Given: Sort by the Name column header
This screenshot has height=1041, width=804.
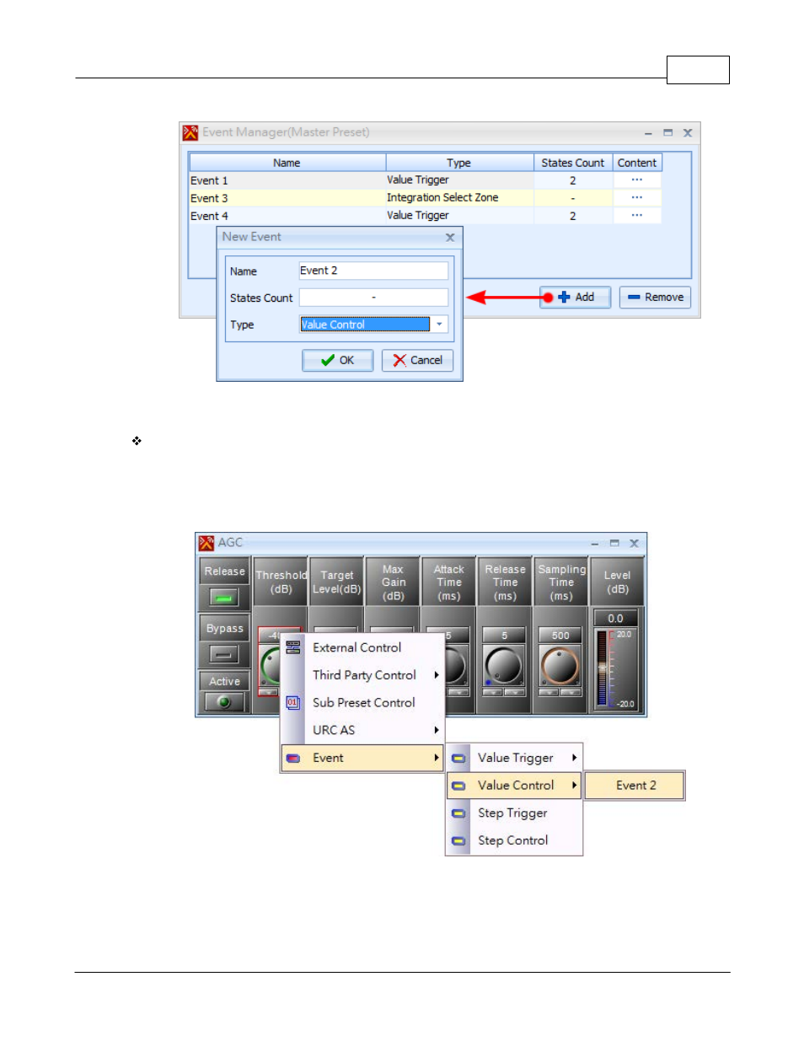Looking at the screenshot, I should 287,163.
